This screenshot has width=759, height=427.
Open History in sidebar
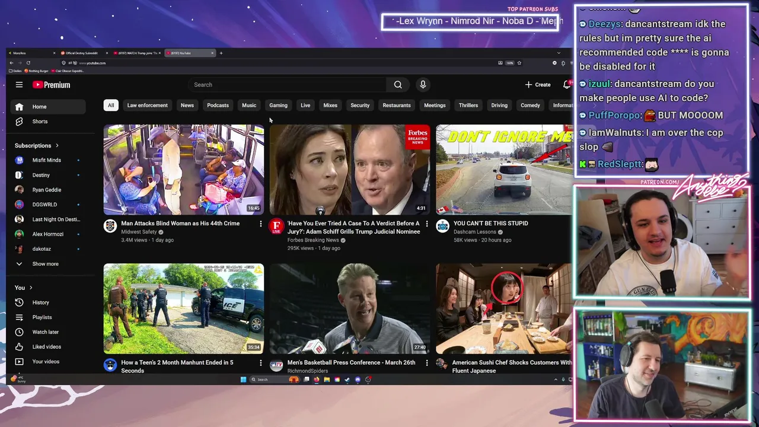tap(47, 302)
